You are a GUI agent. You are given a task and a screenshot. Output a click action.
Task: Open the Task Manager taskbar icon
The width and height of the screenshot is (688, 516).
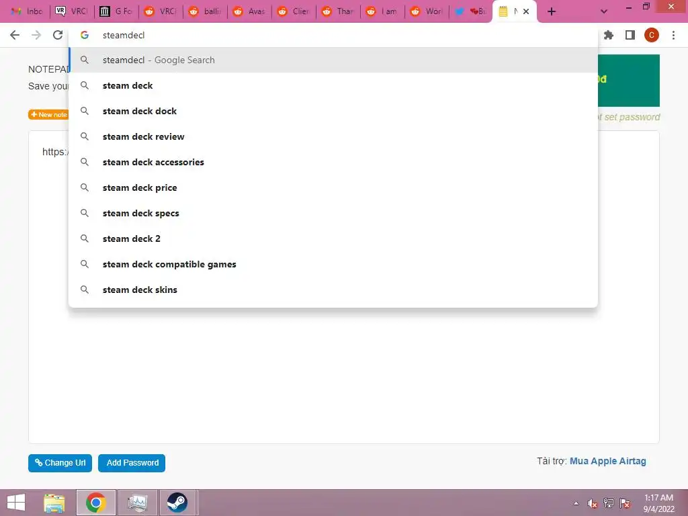pos(137,503)
